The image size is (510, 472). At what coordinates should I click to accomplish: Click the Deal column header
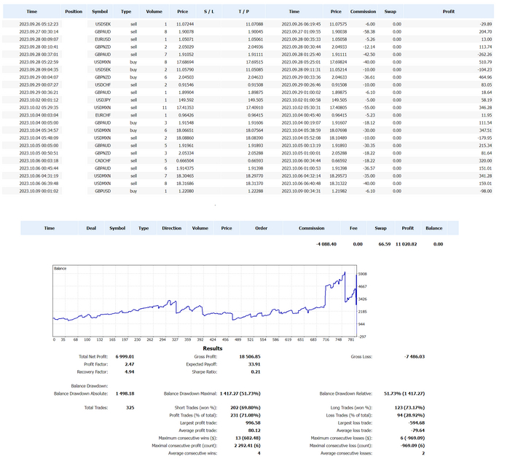[x=91, y=228]
